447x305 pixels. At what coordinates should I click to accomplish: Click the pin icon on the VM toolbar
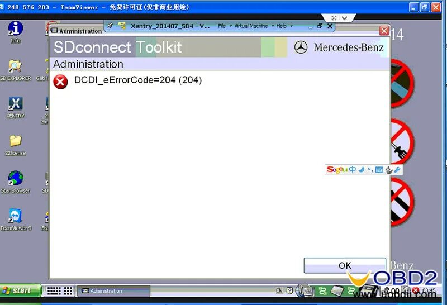pos(110,26)
